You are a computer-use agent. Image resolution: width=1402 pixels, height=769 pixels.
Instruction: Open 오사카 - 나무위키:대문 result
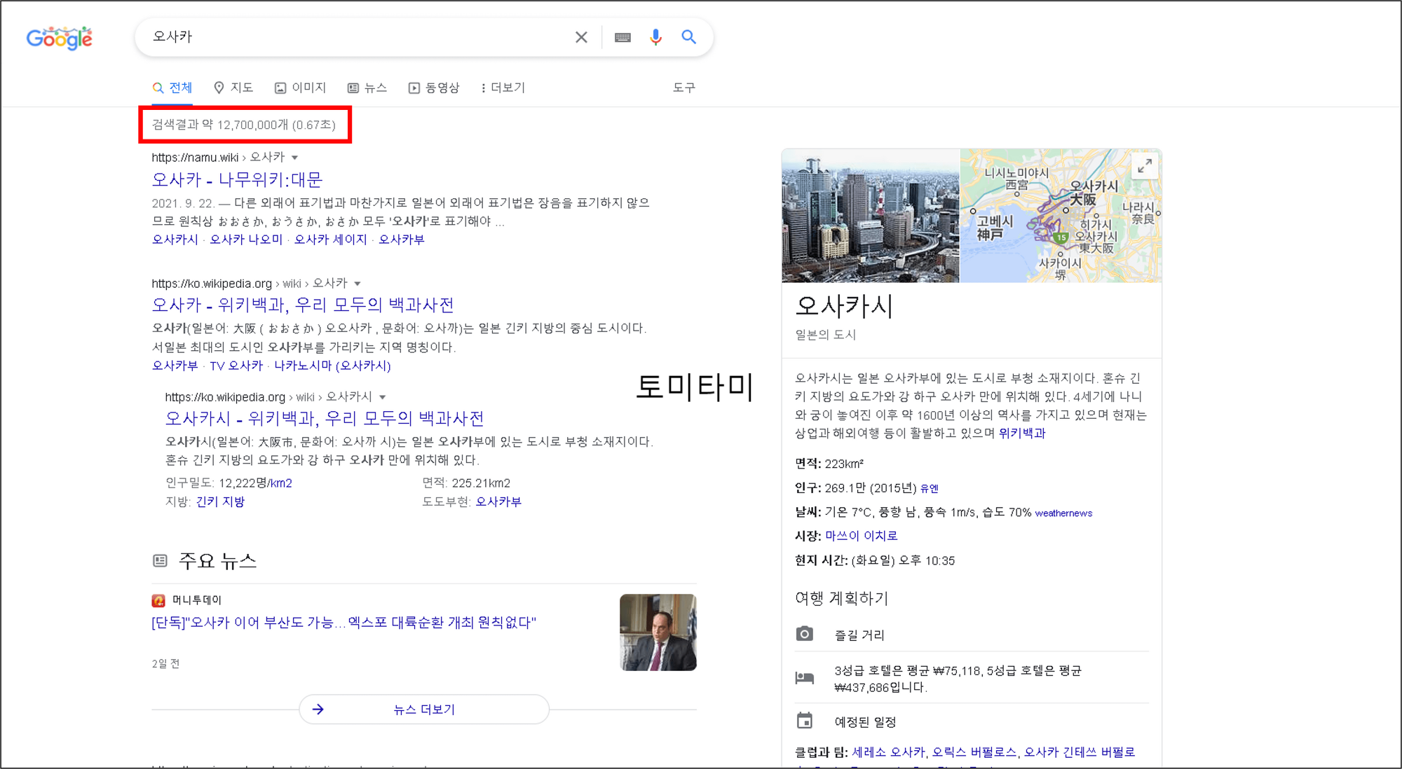click(x=237, y=180)
